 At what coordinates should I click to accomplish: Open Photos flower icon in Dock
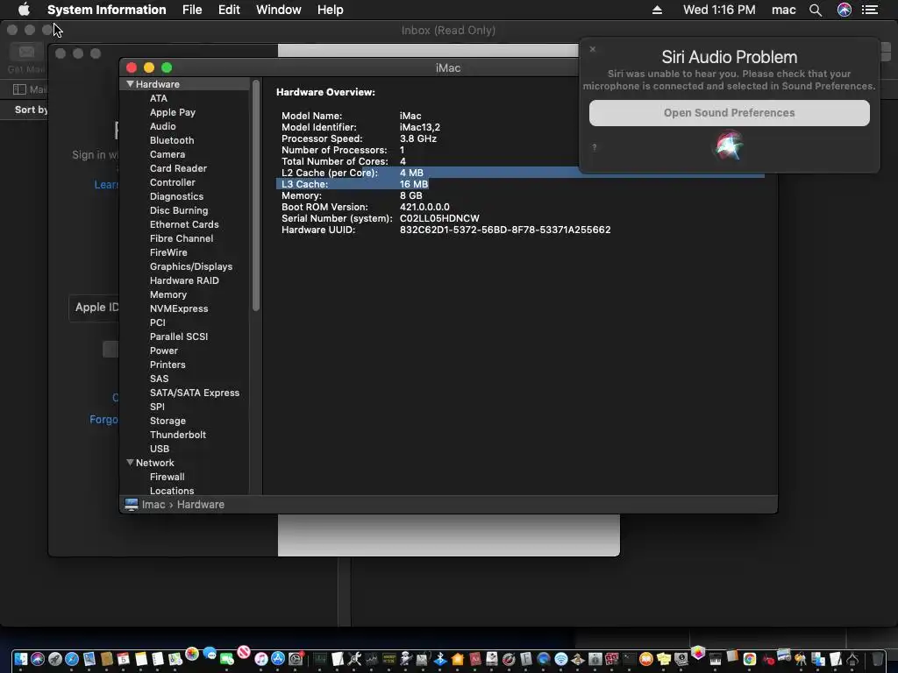click(x=192, y=654)
